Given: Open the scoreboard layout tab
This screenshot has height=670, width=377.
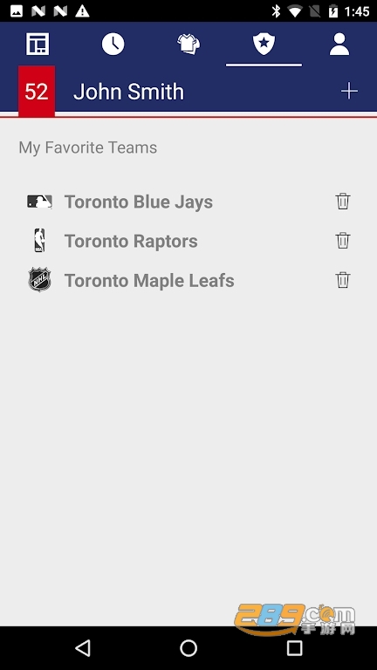Looking at the screenshot, I should pyautogui.click(x=38, y=44).
